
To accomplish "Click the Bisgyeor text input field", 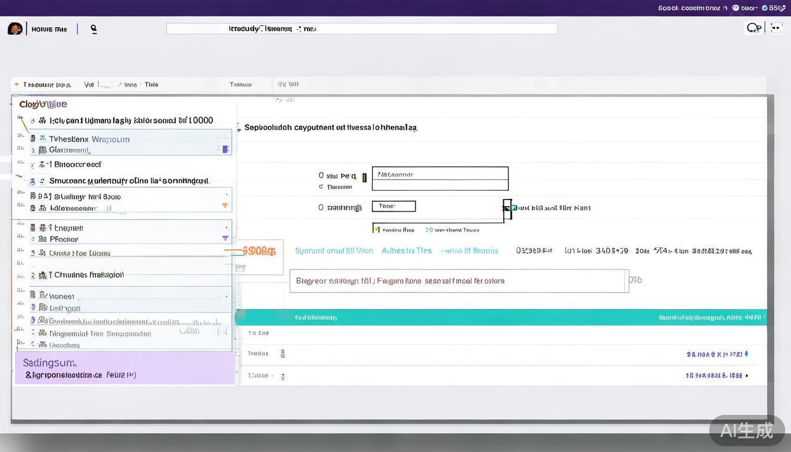I will 456,281.
